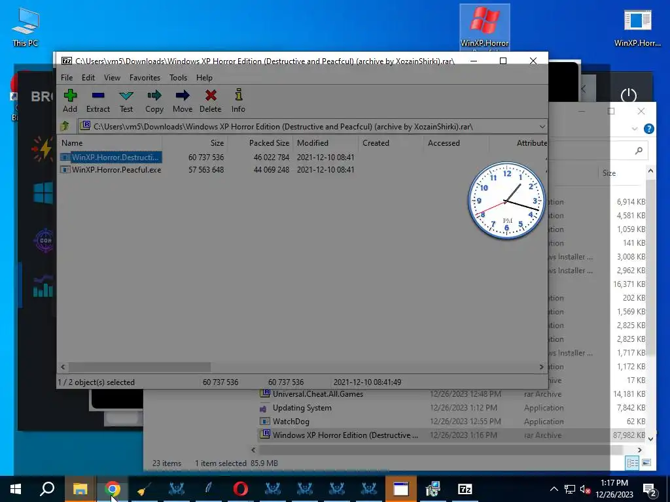Click the 7-Zip horizontal scrollbar thumb
The height and width of the screenshot is (502, 670).
[x=139, y=367]
